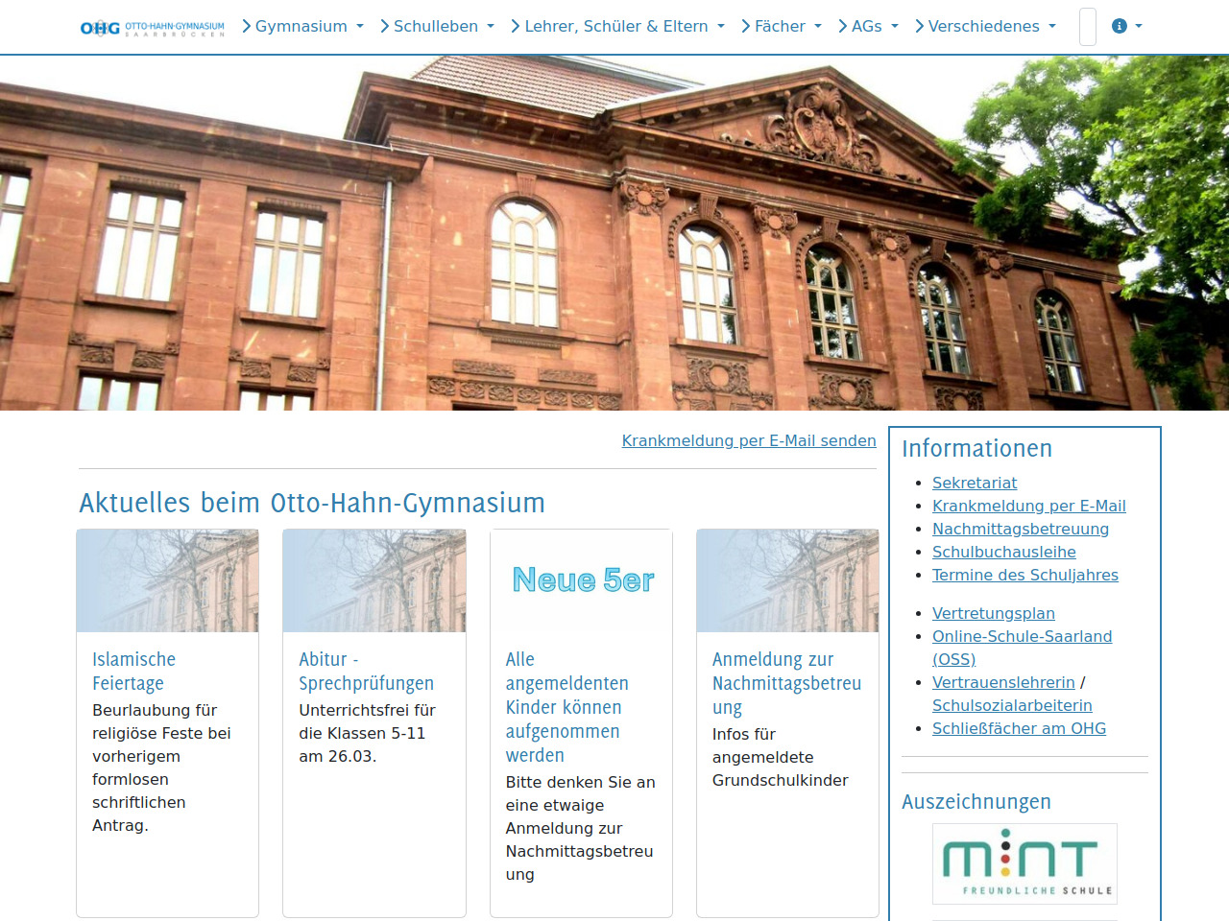Screen dimensions: 1229x921
Task: Click the MINT freundliche Schule badge
Action: (1024, 863)
